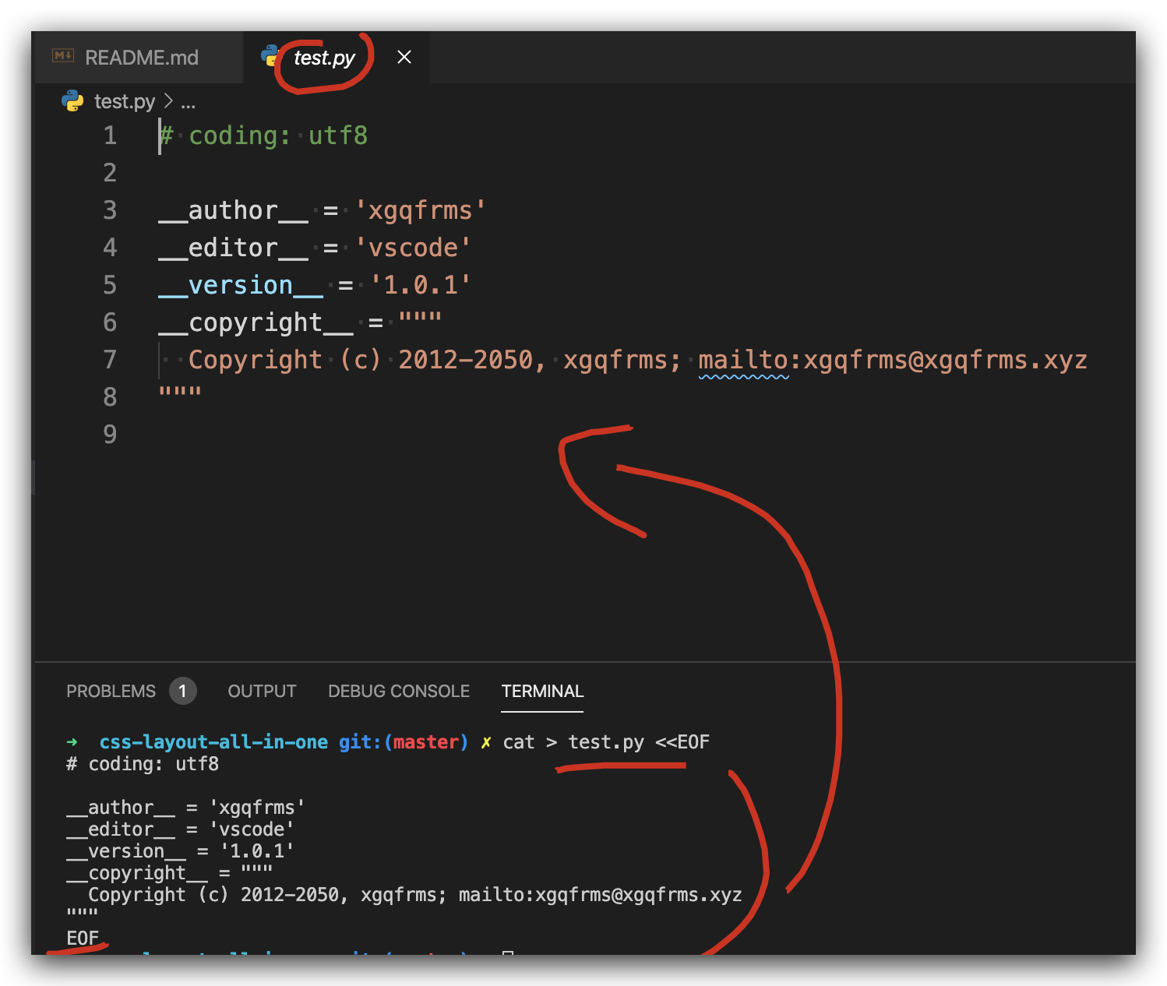Select the TERMINAL panel tab
1167x986 pixels.
pos(542,691)
